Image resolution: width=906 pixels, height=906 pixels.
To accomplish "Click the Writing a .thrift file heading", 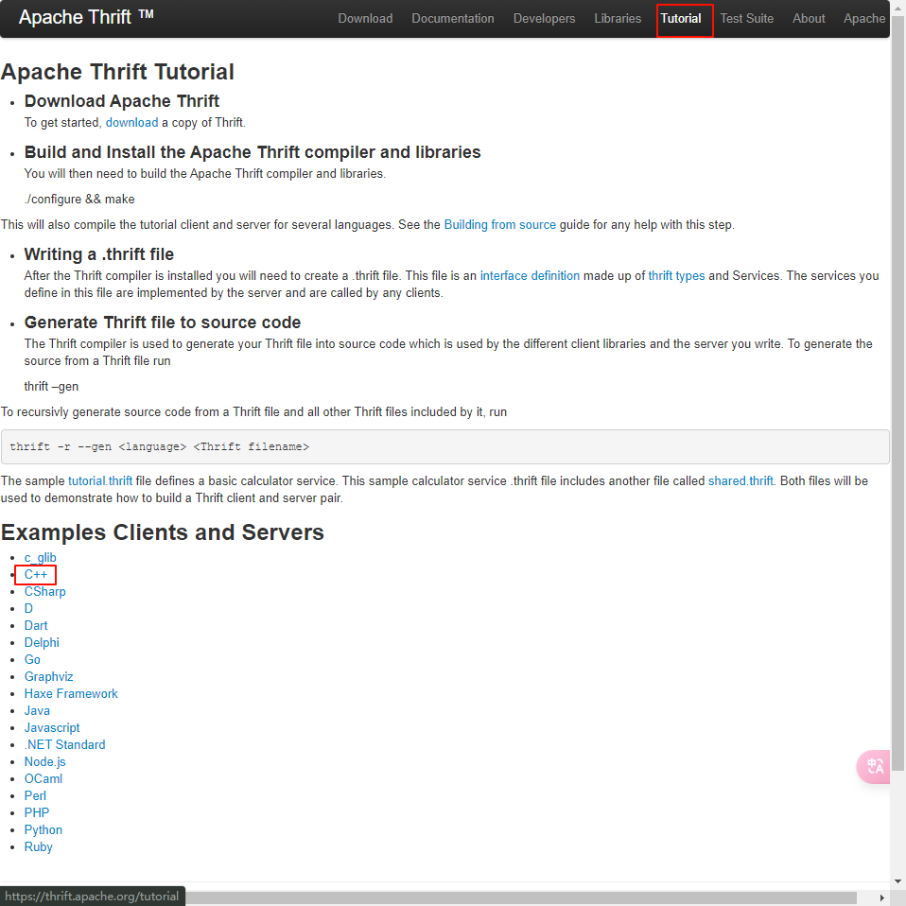I will pyautogui.click(x=98, y=254).
